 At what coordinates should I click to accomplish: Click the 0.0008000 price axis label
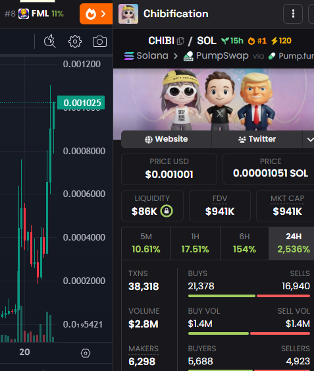click(84, 151)
